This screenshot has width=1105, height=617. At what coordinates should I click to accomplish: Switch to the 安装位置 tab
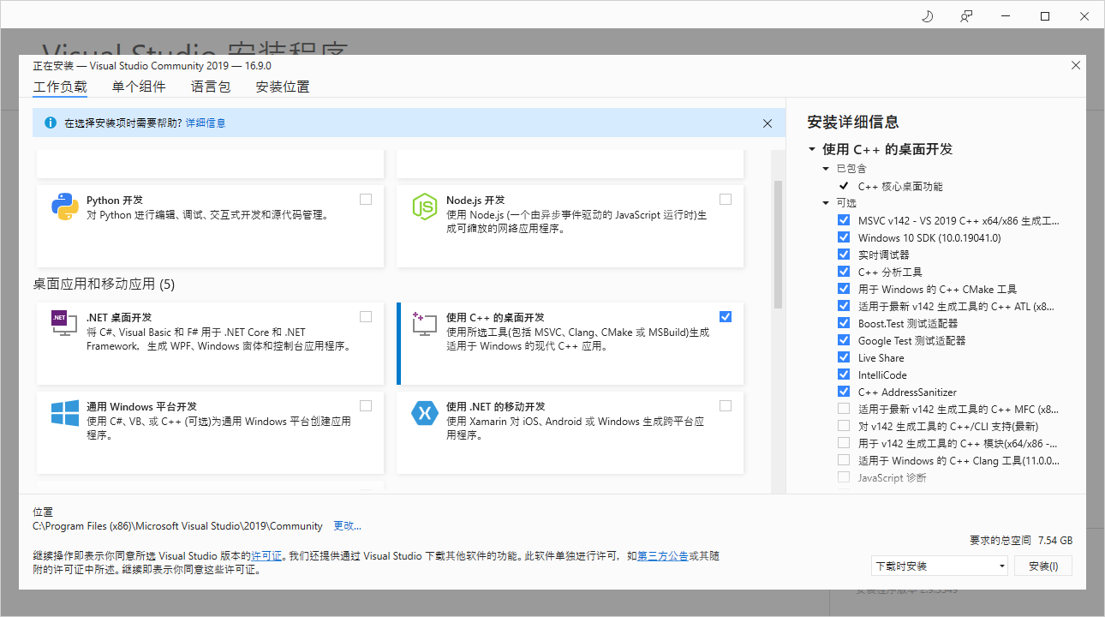(283, 87)
